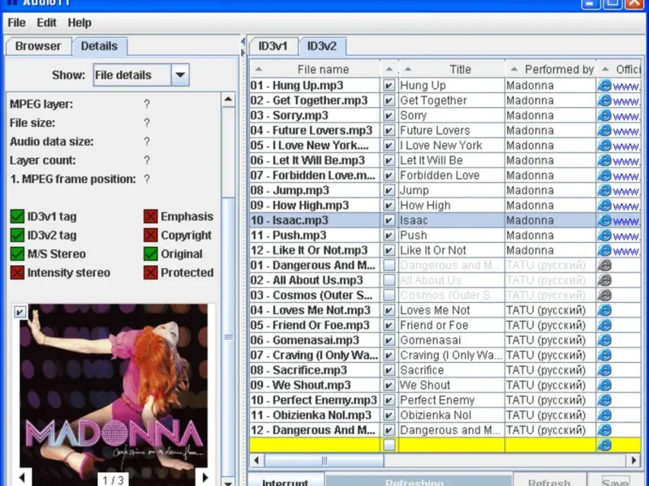
Task: Click the Save button
Action: tap(615, 481)
